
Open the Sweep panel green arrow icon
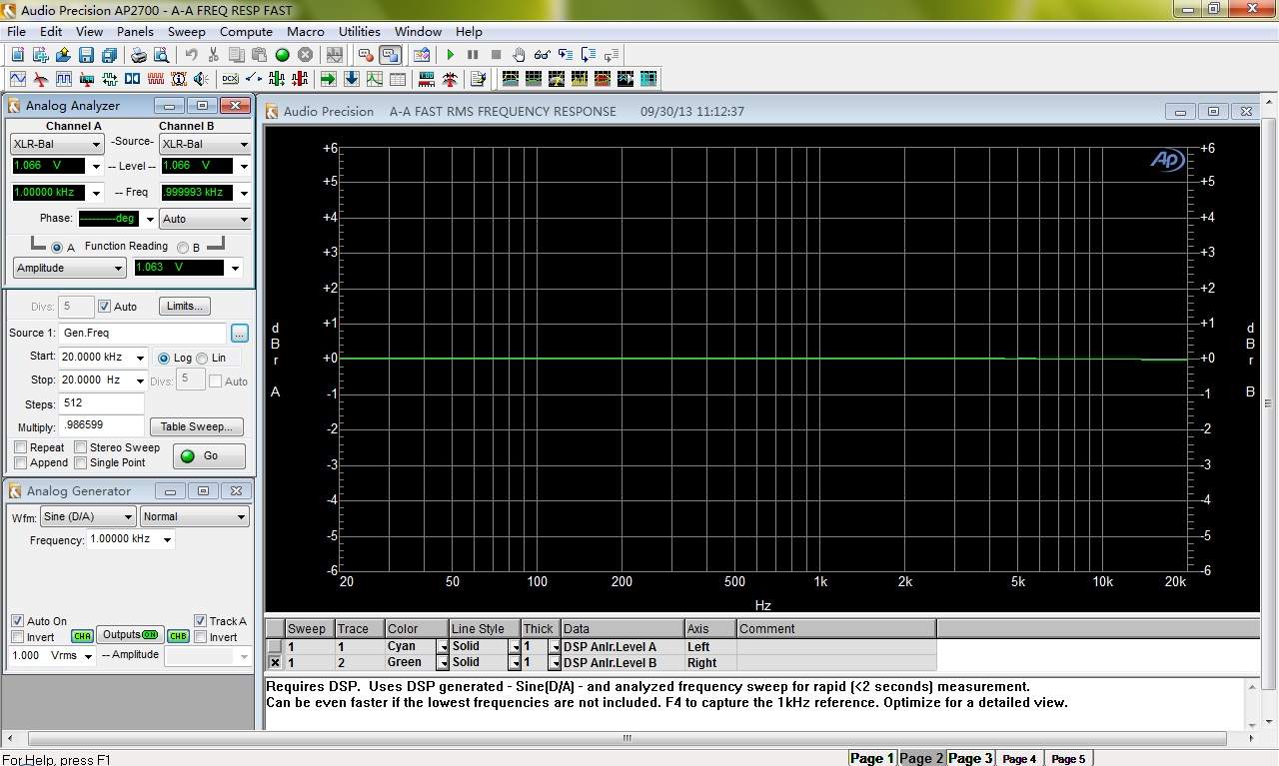coord(328,79)
